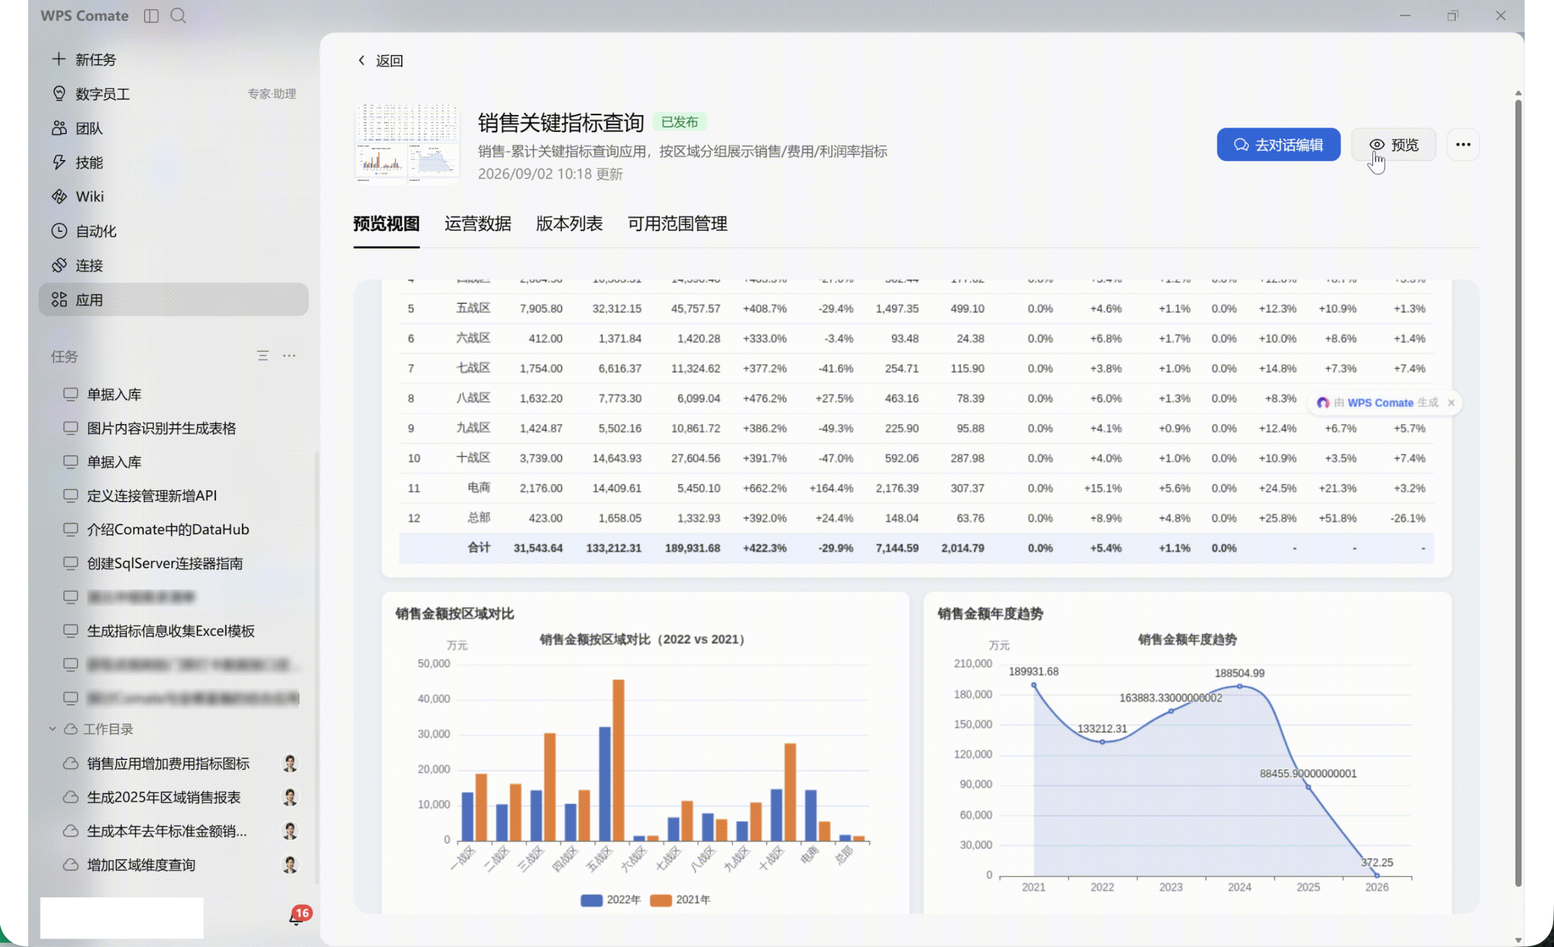Click the main page vertical scrollbar

pos(1518,492)
